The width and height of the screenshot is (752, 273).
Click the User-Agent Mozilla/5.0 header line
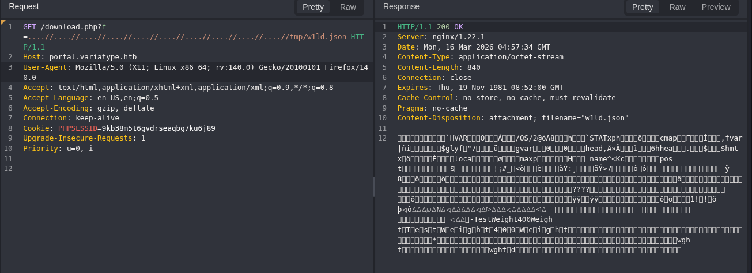tap(195, 72)
